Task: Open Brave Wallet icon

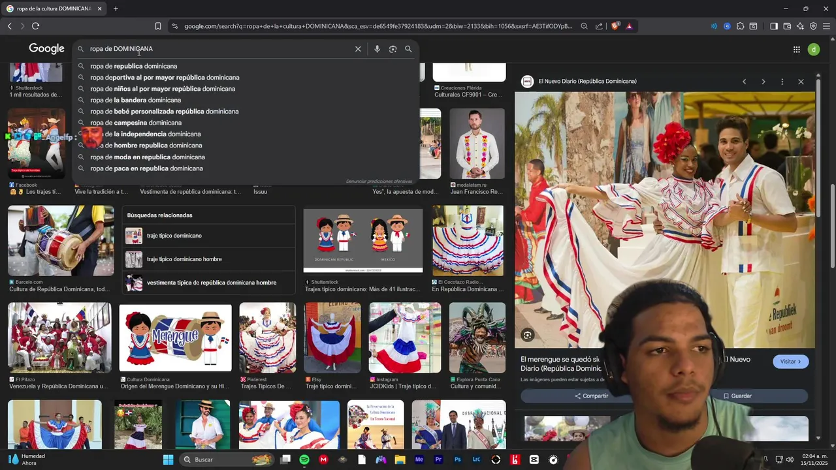Action: [787, 26]
